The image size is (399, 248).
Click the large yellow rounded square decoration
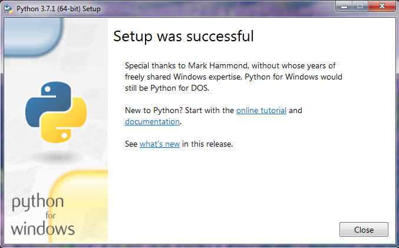(x=79, y=206)
